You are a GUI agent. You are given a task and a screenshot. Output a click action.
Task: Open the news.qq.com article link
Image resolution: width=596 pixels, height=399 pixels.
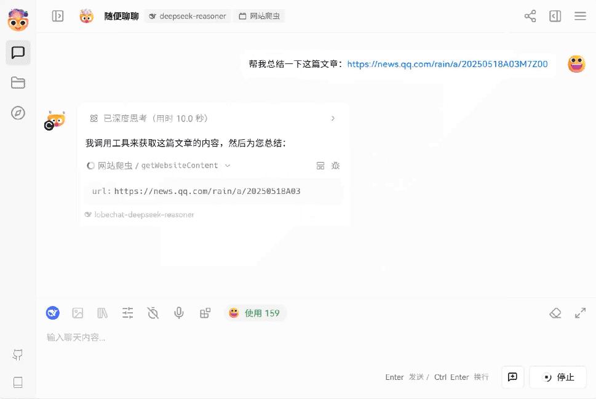[x=447, y=63]
